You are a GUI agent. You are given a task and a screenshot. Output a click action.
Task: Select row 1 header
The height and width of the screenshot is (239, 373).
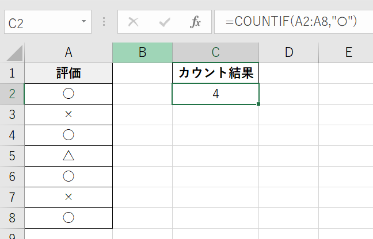point(12,73)
